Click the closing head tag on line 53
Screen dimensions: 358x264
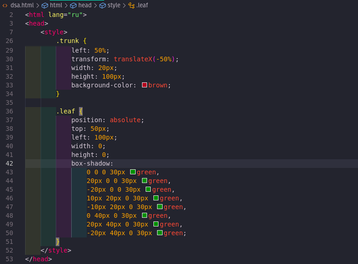[x=38, y=259]
